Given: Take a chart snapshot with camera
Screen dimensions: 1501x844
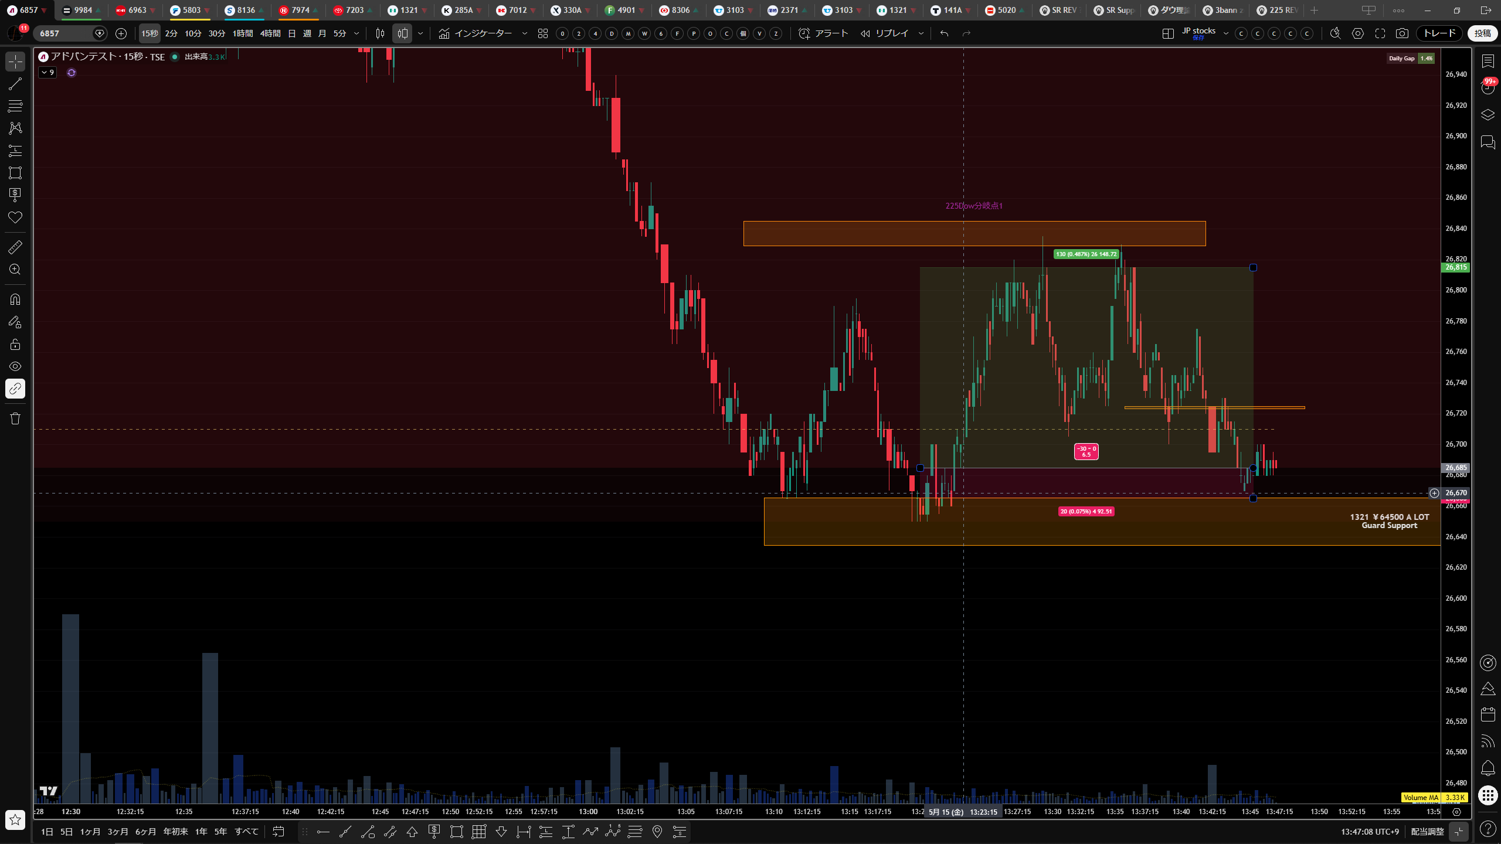Looking at the screenshot, I should [x=1402, y=33].
